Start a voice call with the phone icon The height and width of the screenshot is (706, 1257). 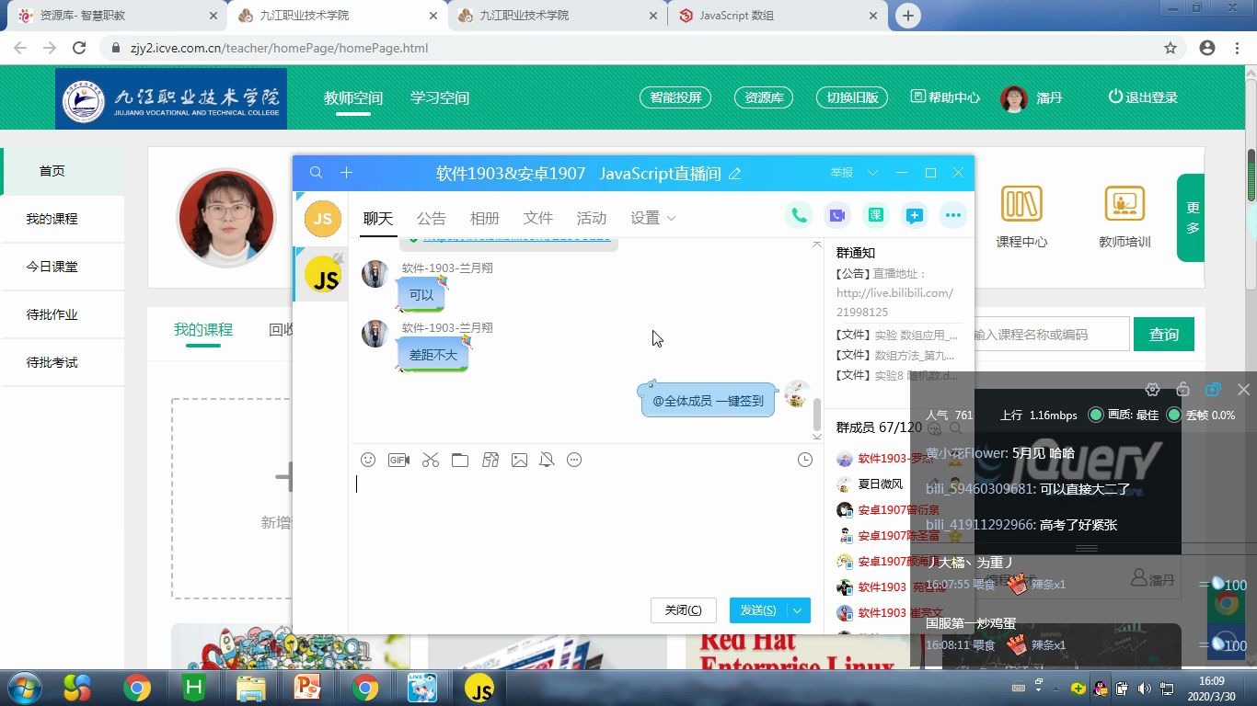point(798,215)
